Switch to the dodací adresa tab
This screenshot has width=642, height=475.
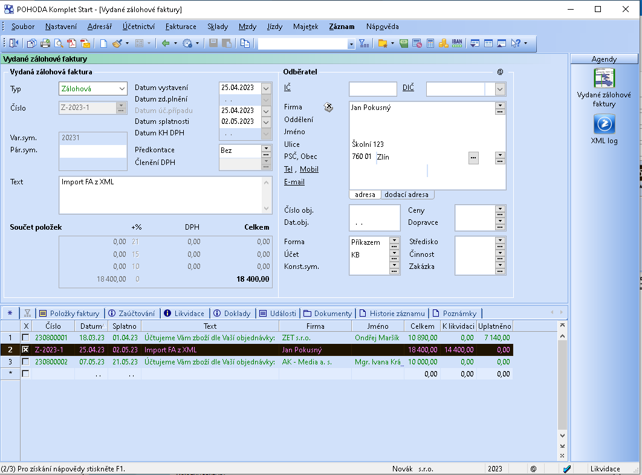407,195
